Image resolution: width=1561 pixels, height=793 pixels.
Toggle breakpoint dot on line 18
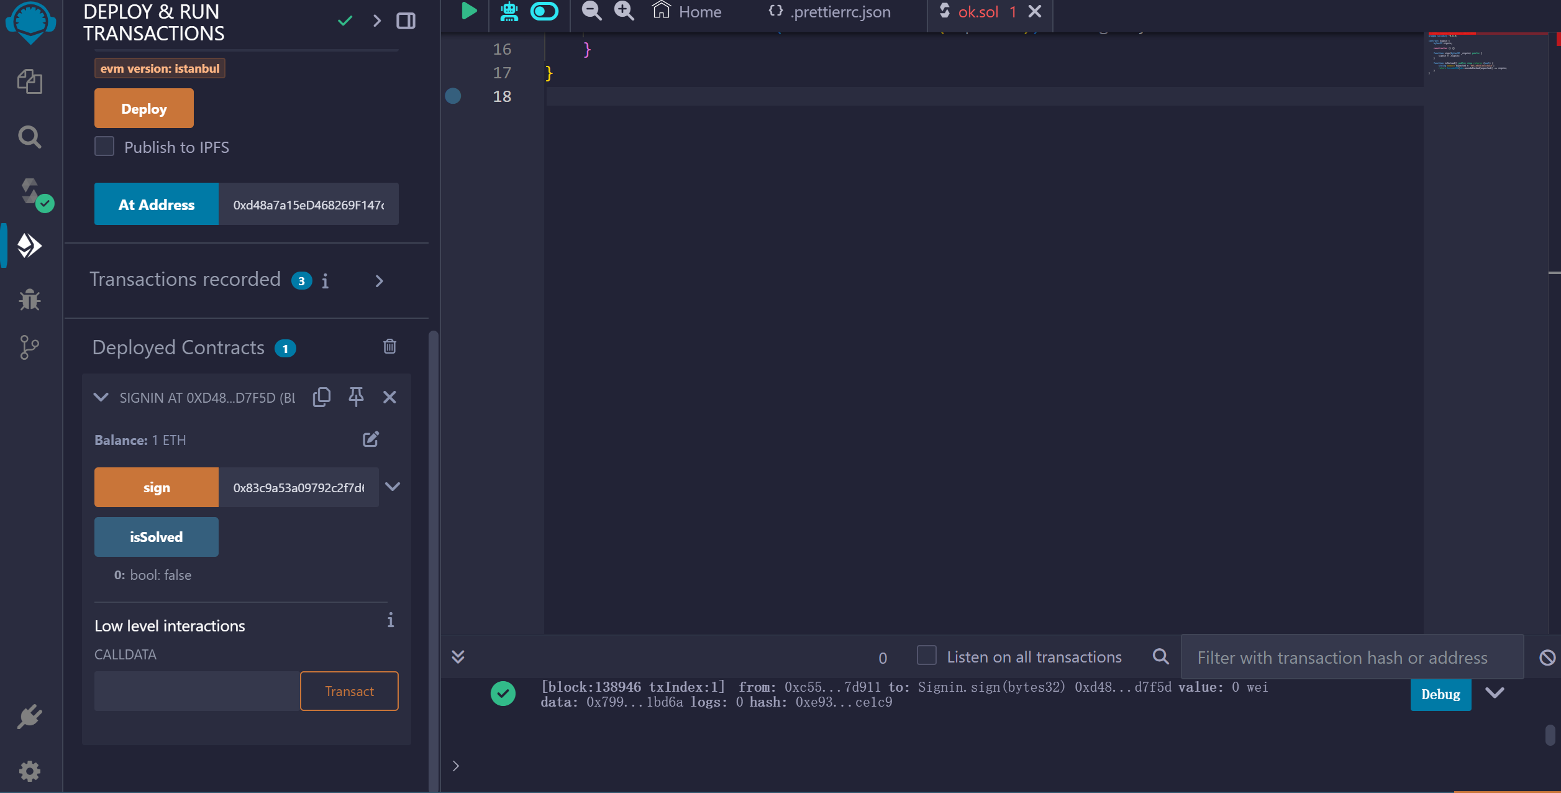pos(453,96)
